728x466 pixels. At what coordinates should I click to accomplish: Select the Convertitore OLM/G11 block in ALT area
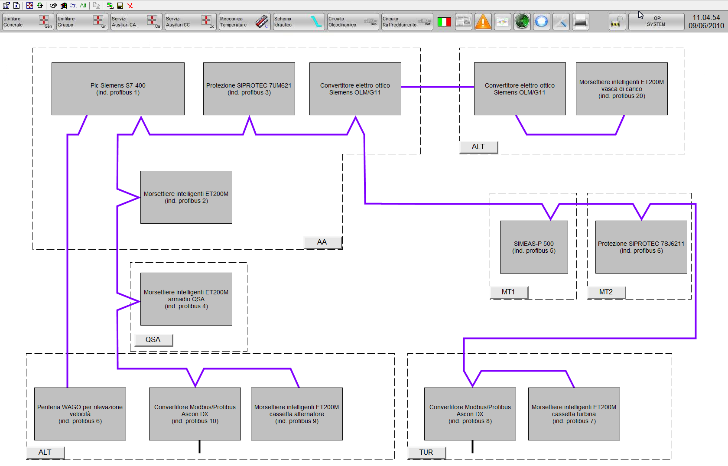pos(520,89)
